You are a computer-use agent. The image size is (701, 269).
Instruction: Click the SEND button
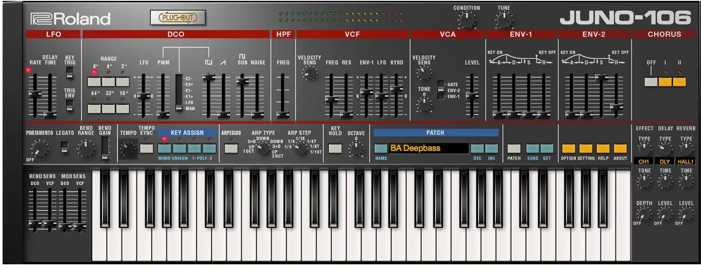point(533,148)
